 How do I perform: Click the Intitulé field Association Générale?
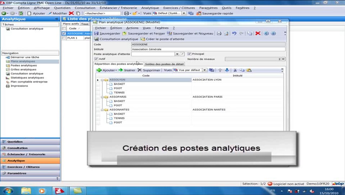tap(208, 49)
